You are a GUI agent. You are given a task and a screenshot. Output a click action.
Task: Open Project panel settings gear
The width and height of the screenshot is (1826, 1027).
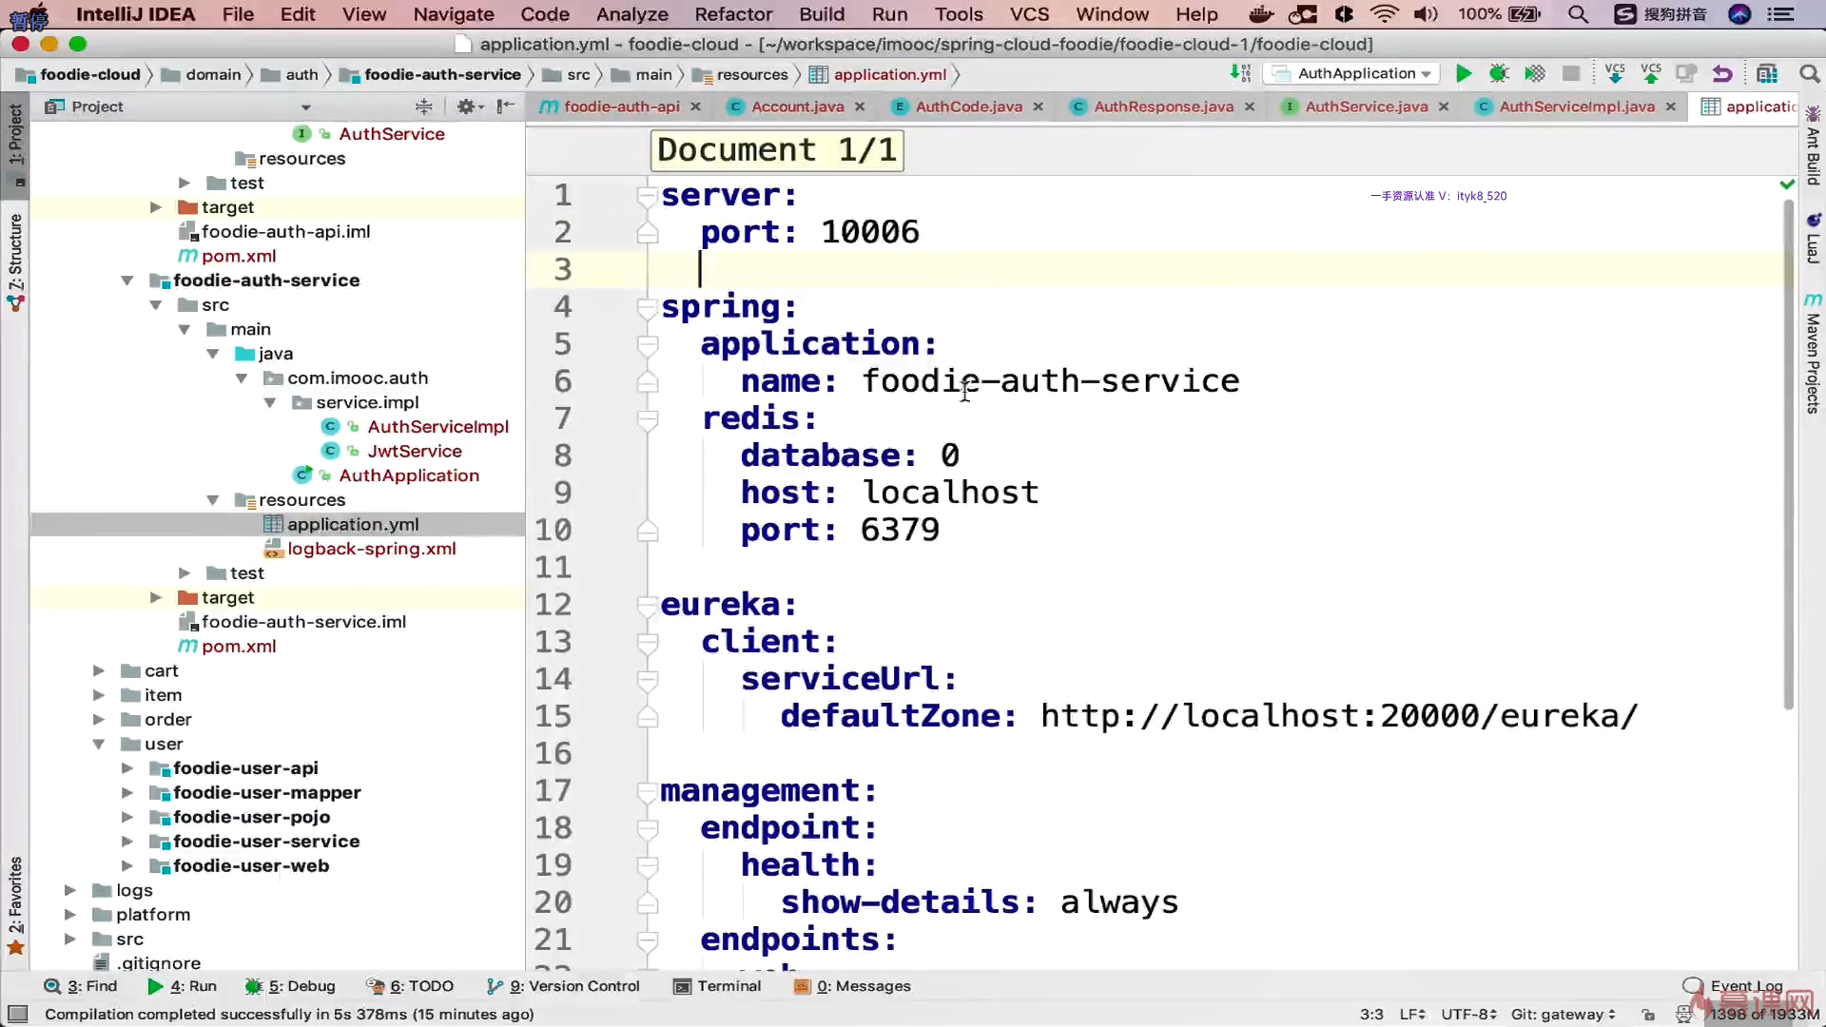point(466,107)
